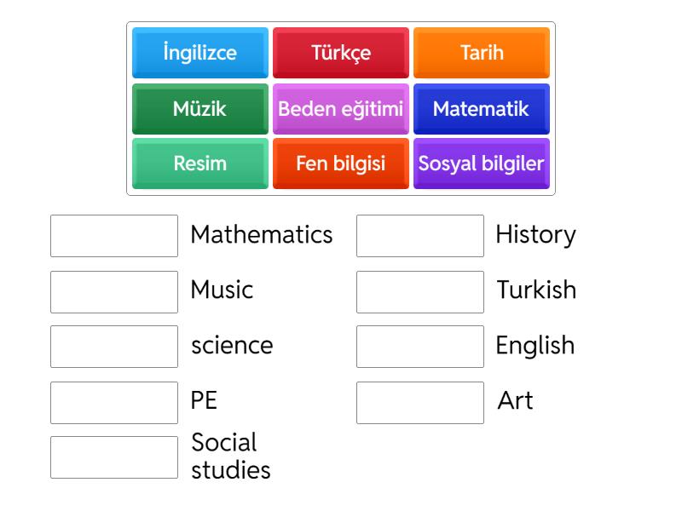682x511 pixels.
Task: Click the blank slot for science
Action: pyautogui.click(x=114, y=347)
